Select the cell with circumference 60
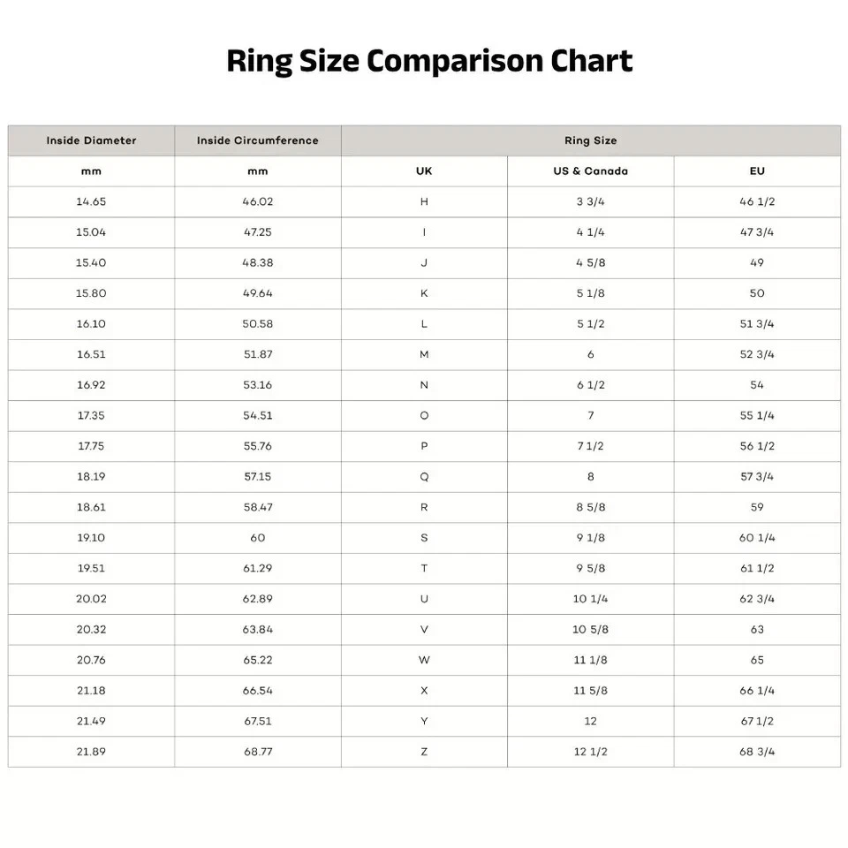 [257, 538]
